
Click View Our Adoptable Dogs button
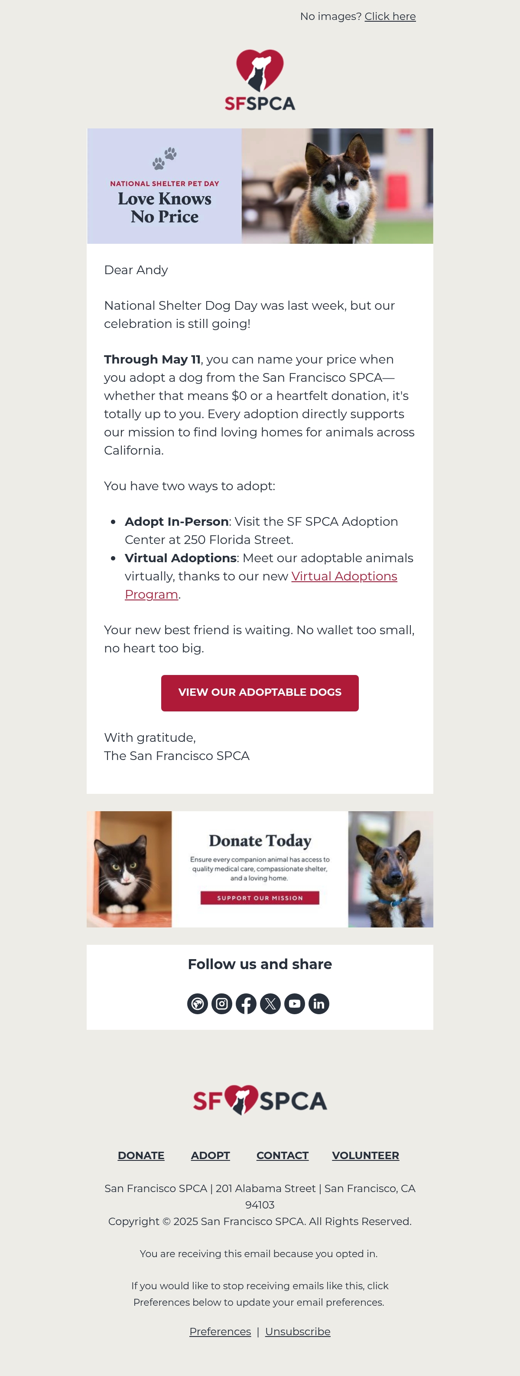coord(260,693)
